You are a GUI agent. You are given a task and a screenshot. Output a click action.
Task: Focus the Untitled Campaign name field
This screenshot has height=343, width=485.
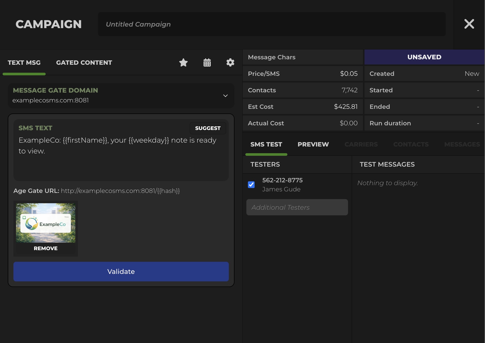(x=272, y=24)
